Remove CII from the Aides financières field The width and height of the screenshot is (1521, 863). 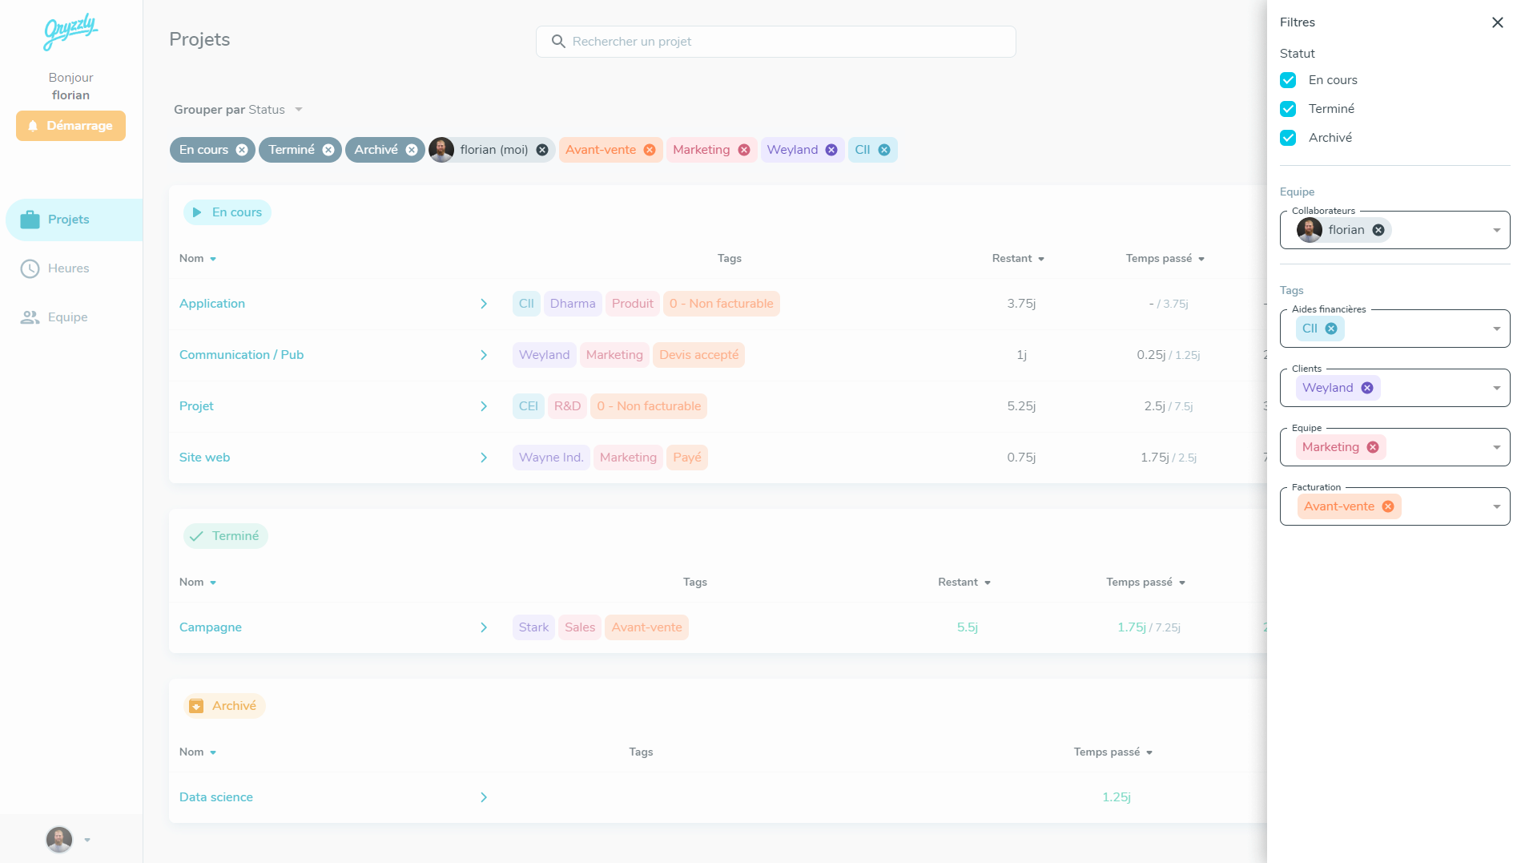[x=1331, y=329]
